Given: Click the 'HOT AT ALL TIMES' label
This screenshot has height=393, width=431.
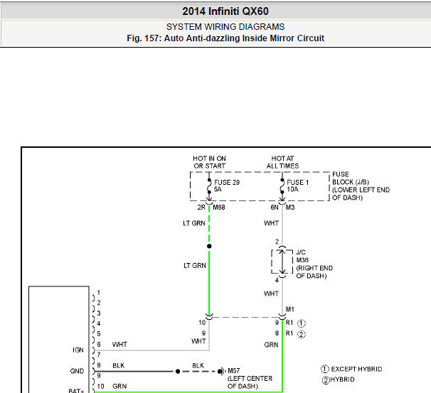Looking at the screenshot, I should click(282, 162).
